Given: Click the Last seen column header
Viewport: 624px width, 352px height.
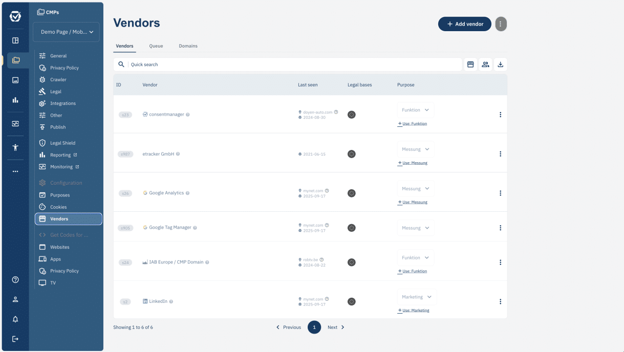Looking at the screenshot, I should [x=308, y=85].
